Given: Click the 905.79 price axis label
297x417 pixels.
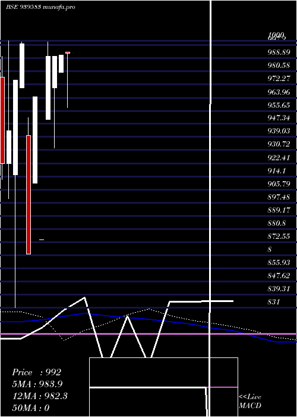Looking at the screenshot, I should coord(279,183).
